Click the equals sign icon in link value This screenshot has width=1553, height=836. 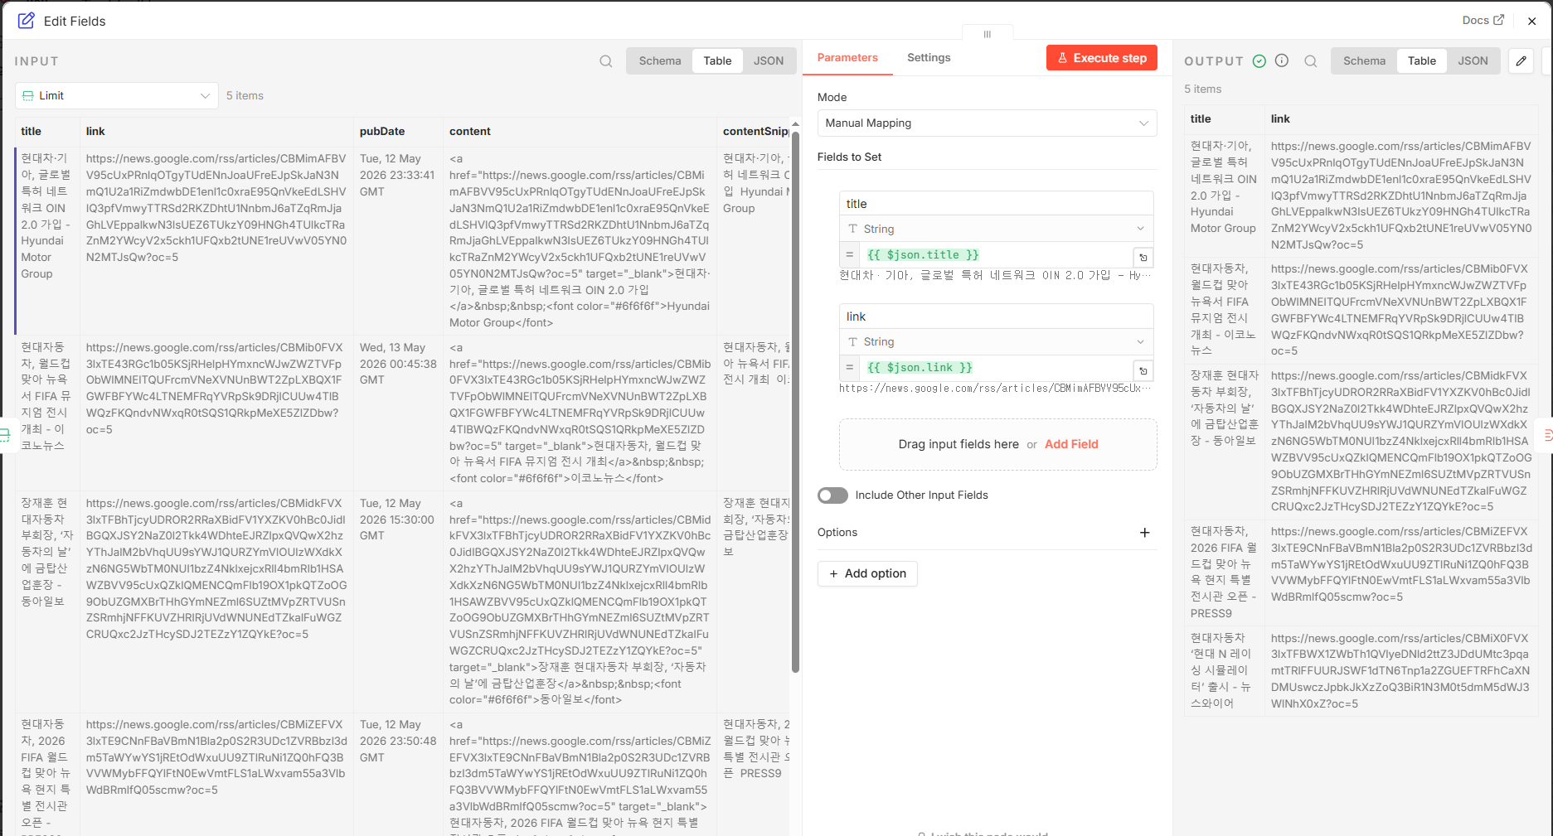click(850, 368)
